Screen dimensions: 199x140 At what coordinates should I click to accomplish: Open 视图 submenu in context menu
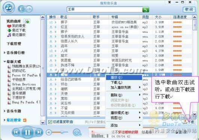click(124, 118)
